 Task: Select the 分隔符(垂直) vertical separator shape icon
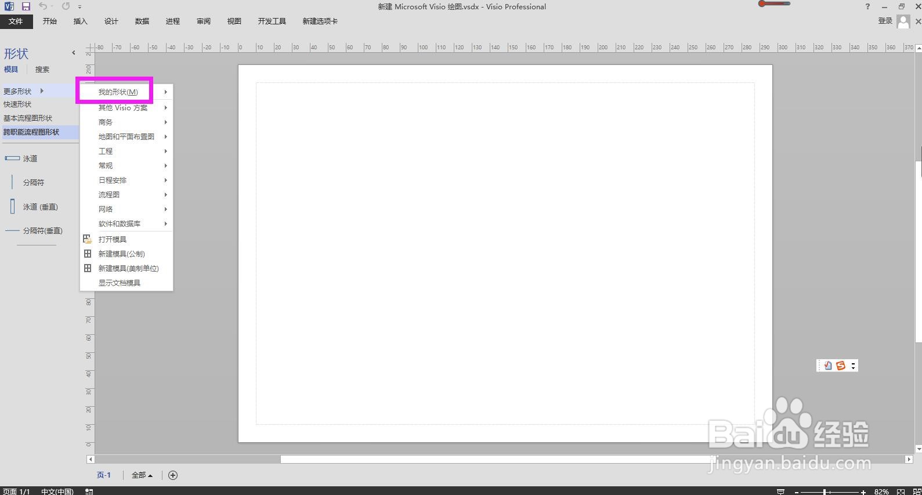point(12,231)
